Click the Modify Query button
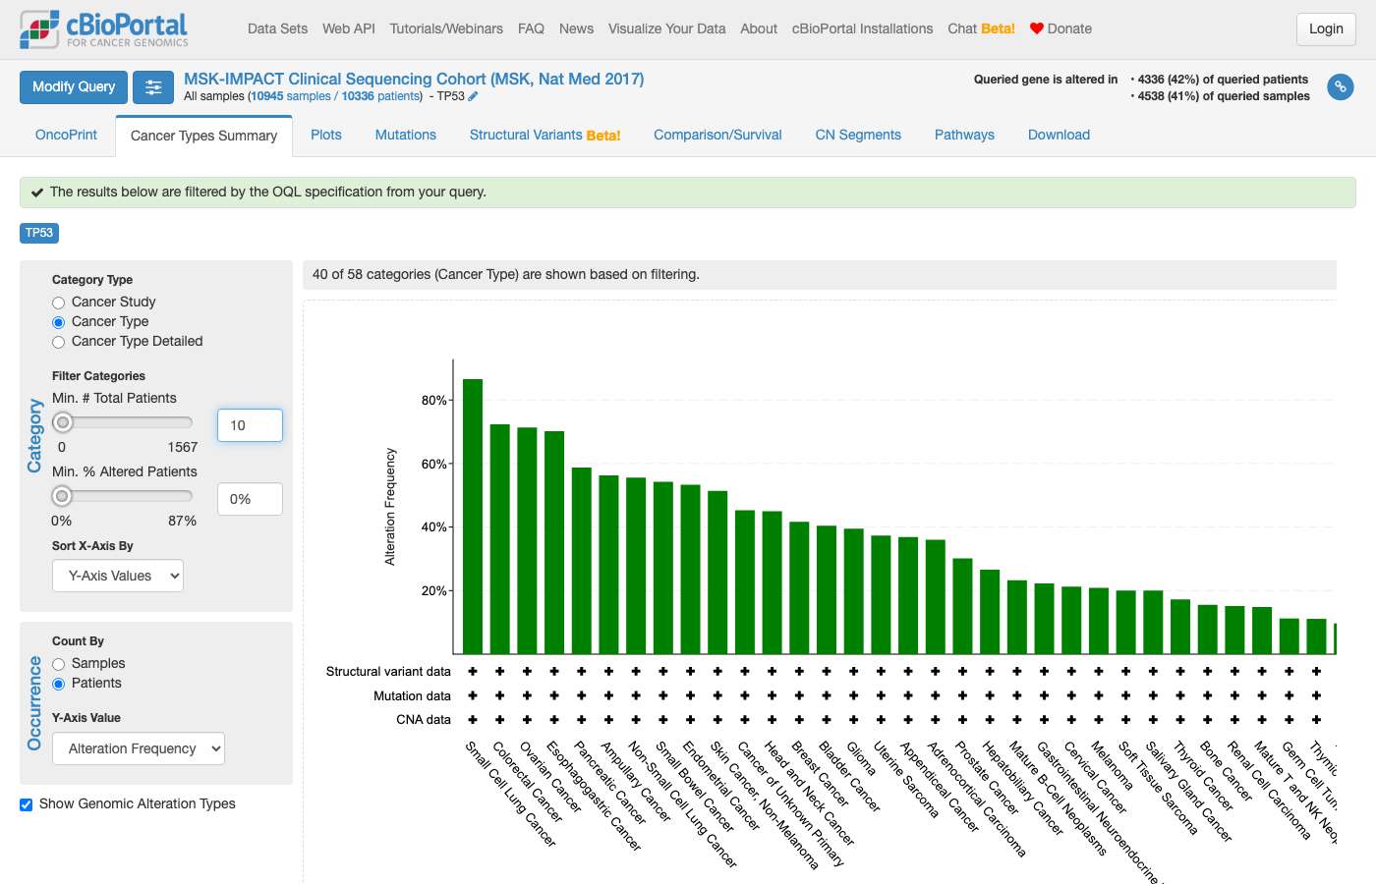This screenshot has width=1376, height=884. (x=74, y=87)
